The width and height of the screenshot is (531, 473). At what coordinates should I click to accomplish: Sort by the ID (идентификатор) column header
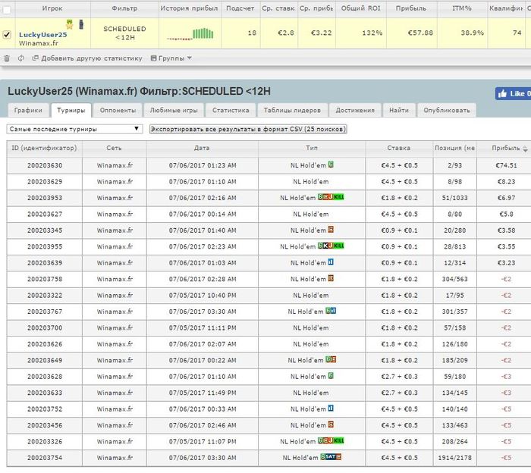click(44, 148)
